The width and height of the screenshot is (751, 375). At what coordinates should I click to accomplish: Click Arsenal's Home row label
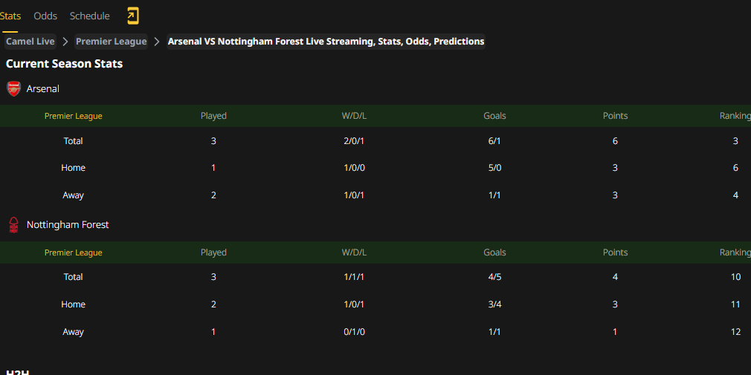coord(74,168)
